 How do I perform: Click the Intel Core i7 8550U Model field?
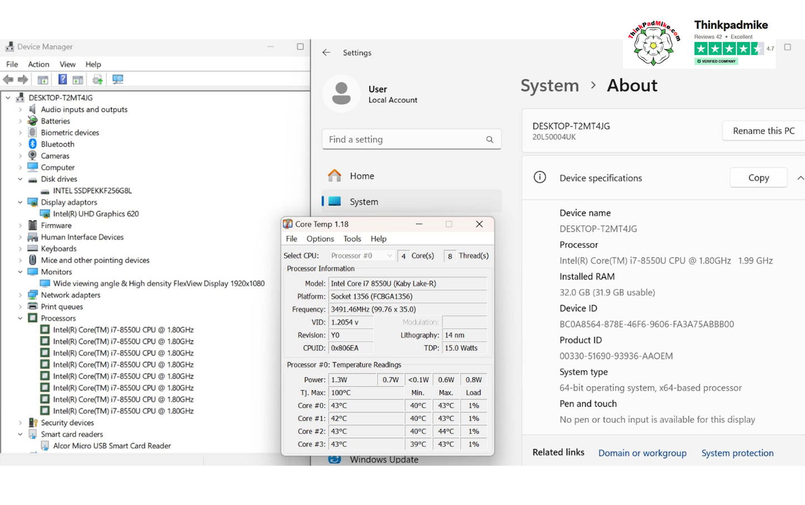tap(407, 283)
